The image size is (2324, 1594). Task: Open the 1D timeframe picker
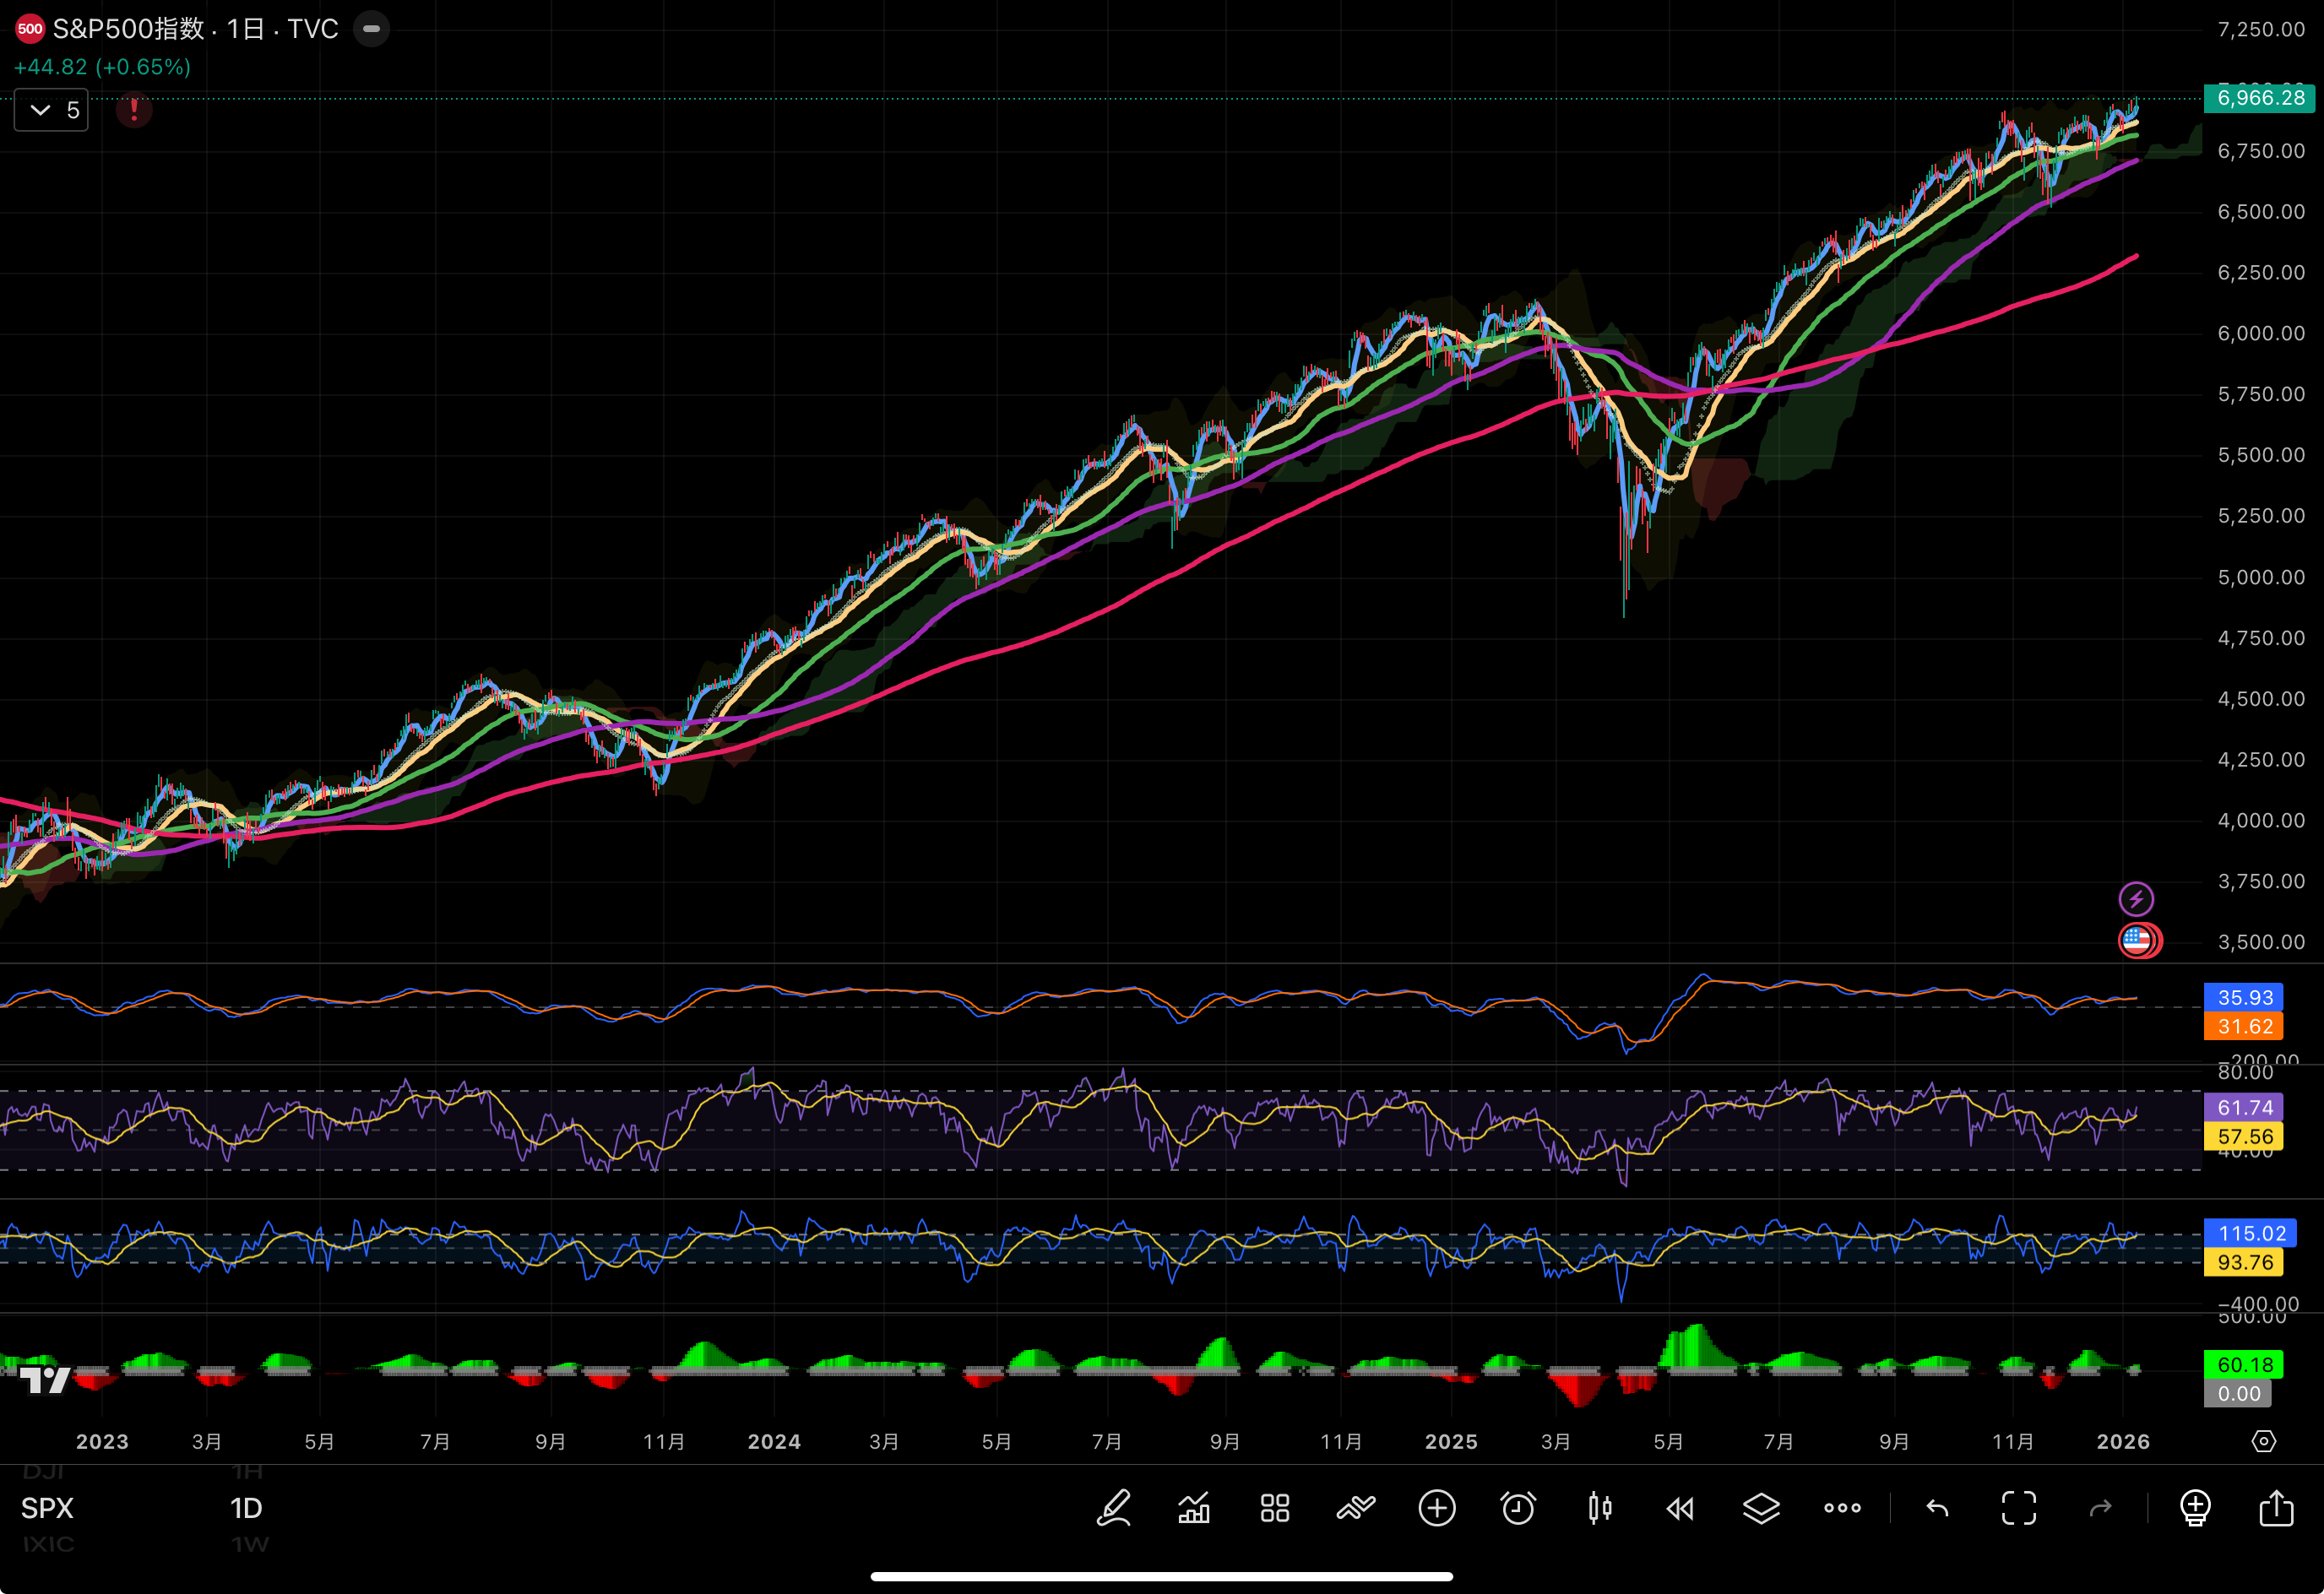[x=246, y=1508]
